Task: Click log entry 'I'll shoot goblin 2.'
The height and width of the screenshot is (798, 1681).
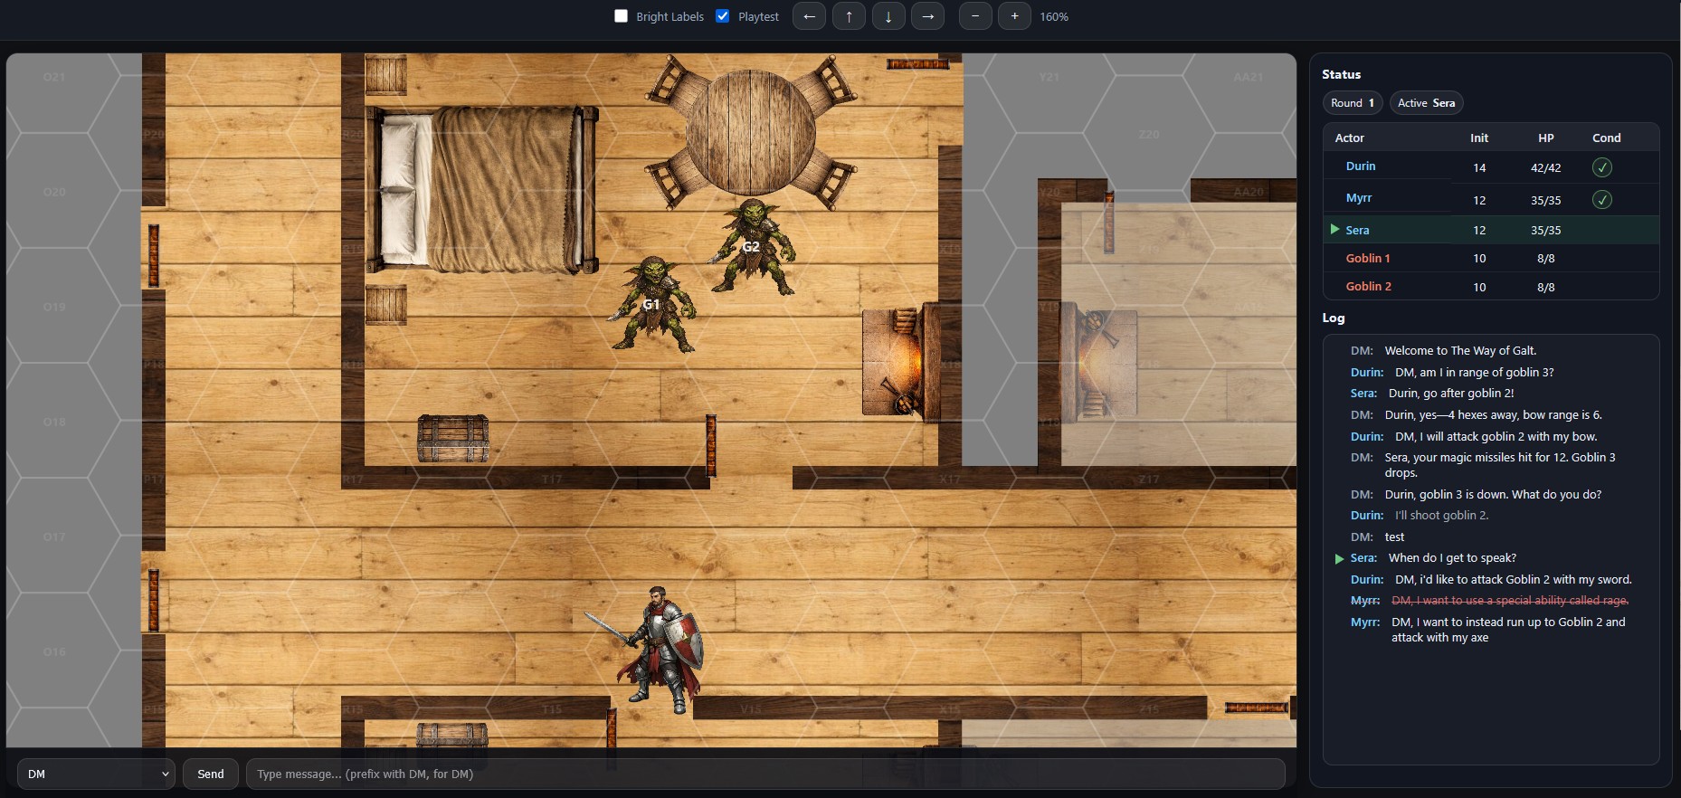Action: (1441, 516)
